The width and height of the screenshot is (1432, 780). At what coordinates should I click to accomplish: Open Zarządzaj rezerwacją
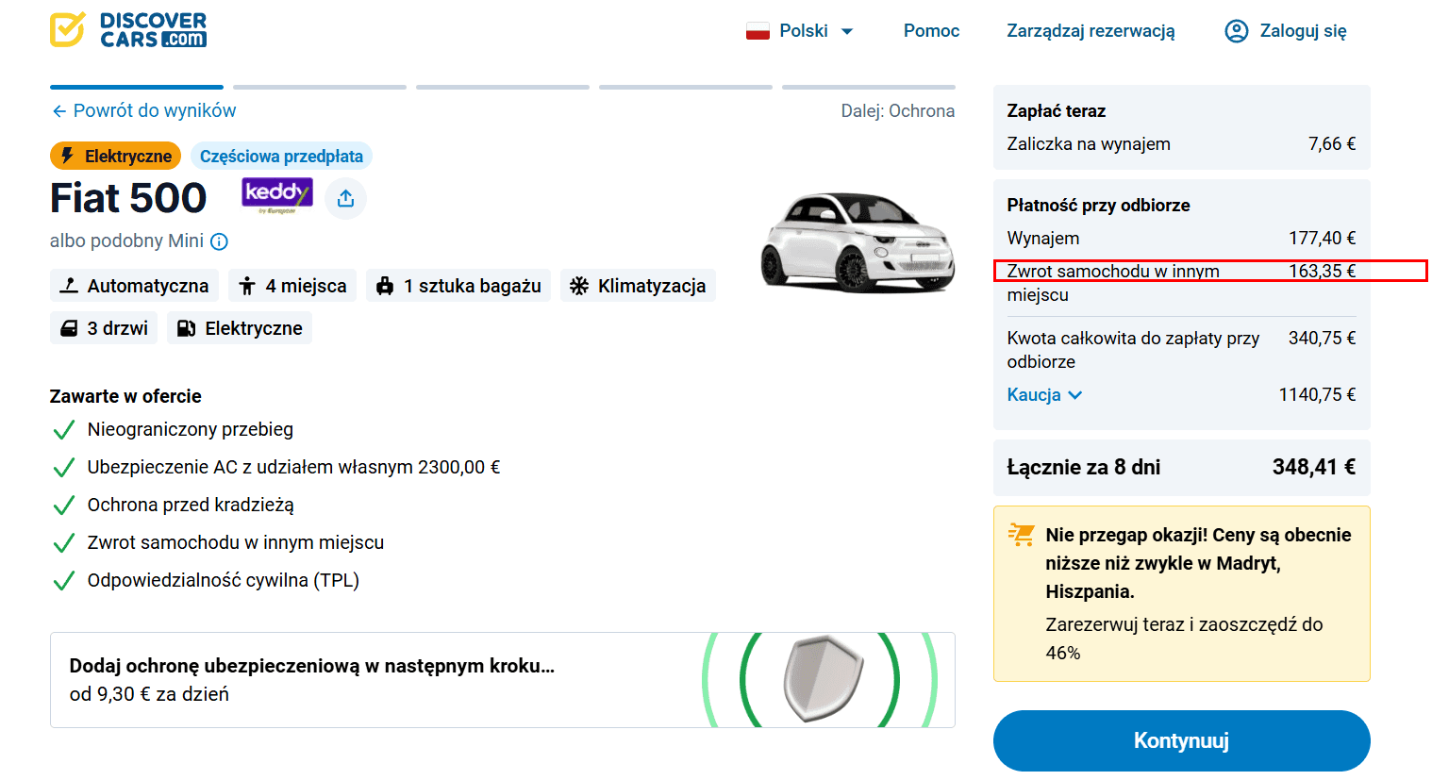tap(1091, 30)
